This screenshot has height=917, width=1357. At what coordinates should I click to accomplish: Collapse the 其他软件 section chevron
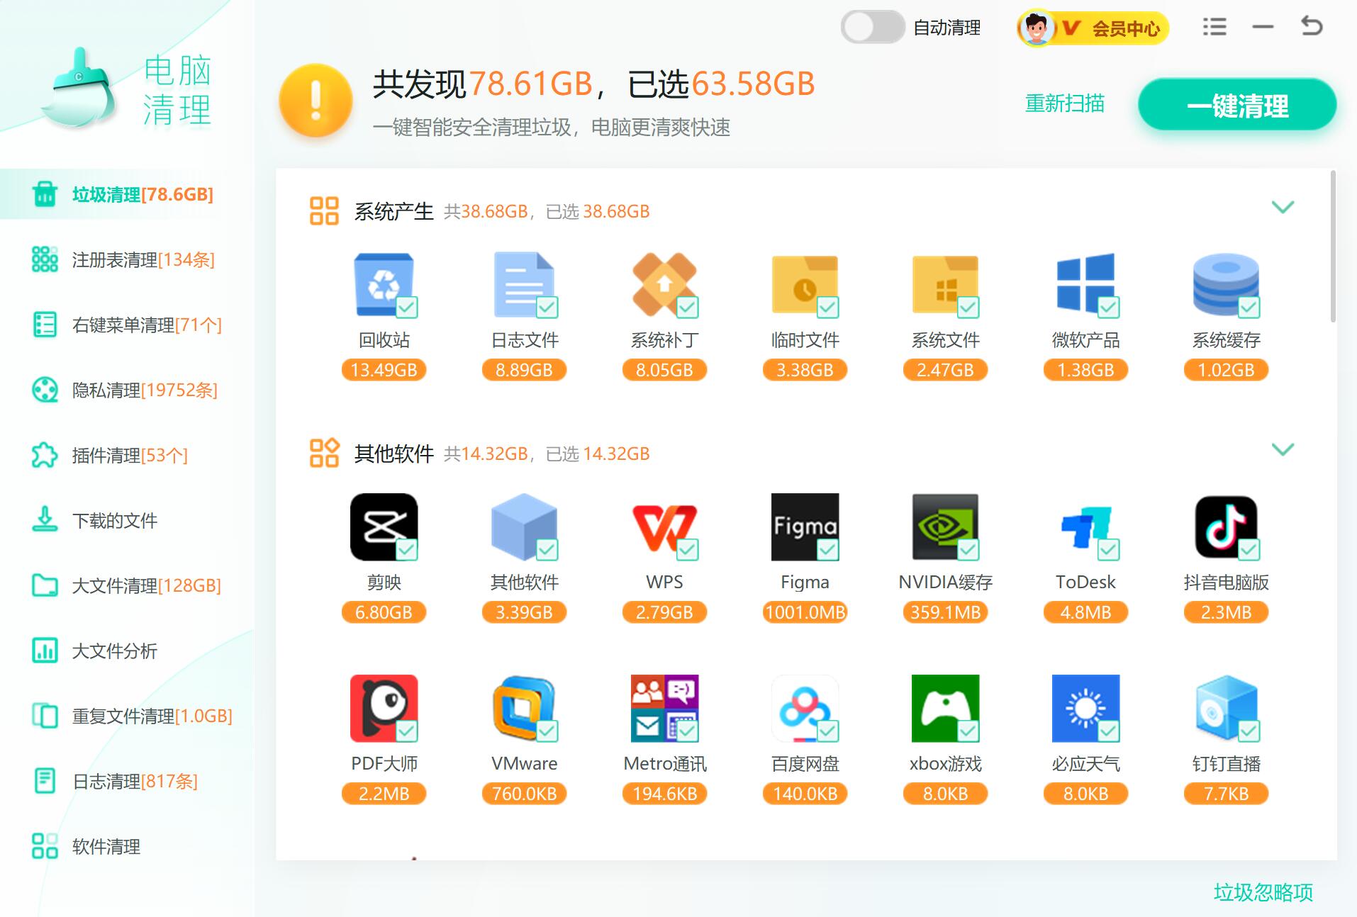pyautogui.click(x=1283, y=449)
